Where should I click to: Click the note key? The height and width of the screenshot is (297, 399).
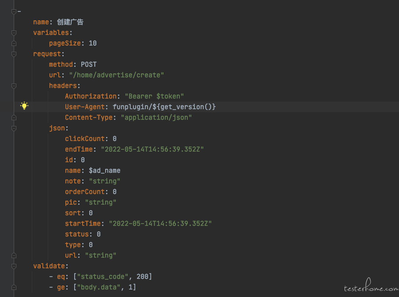(73, 181)
